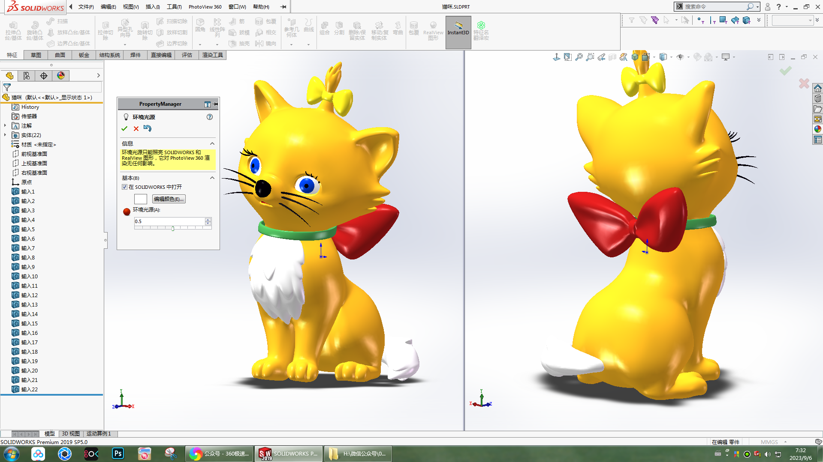Open the PhotoView 360 menu
This screenshot has width=823, height=462.
point(205,7)
